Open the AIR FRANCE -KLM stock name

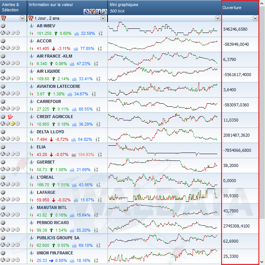pos(55,56)
